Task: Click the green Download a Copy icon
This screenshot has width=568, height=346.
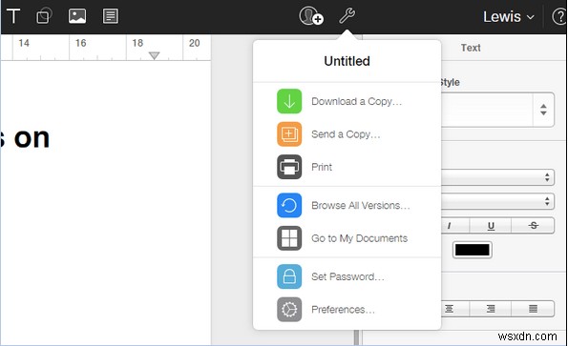Action: click(289, 101)
